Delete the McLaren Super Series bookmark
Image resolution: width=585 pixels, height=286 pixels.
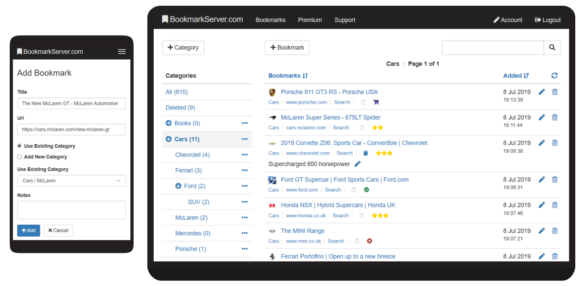(x=555, y=117)
